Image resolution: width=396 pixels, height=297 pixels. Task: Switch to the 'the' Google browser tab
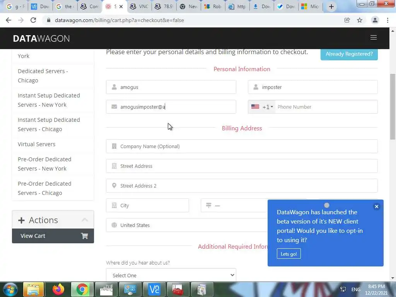65,7
